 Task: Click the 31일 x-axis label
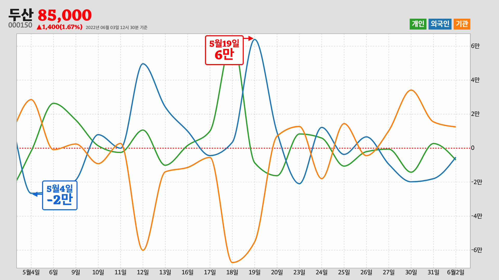(434, 272)
